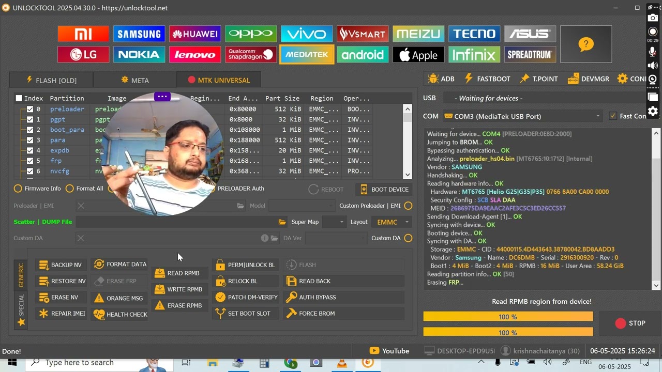Open the help question mark tile
662x372 pixels.
[586, 44]
